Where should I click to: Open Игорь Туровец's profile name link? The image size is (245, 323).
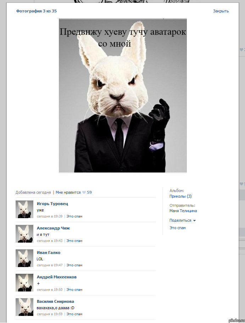pos(52,204)
